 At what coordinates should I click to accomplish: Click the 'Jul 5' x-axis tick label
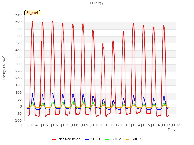44,125
